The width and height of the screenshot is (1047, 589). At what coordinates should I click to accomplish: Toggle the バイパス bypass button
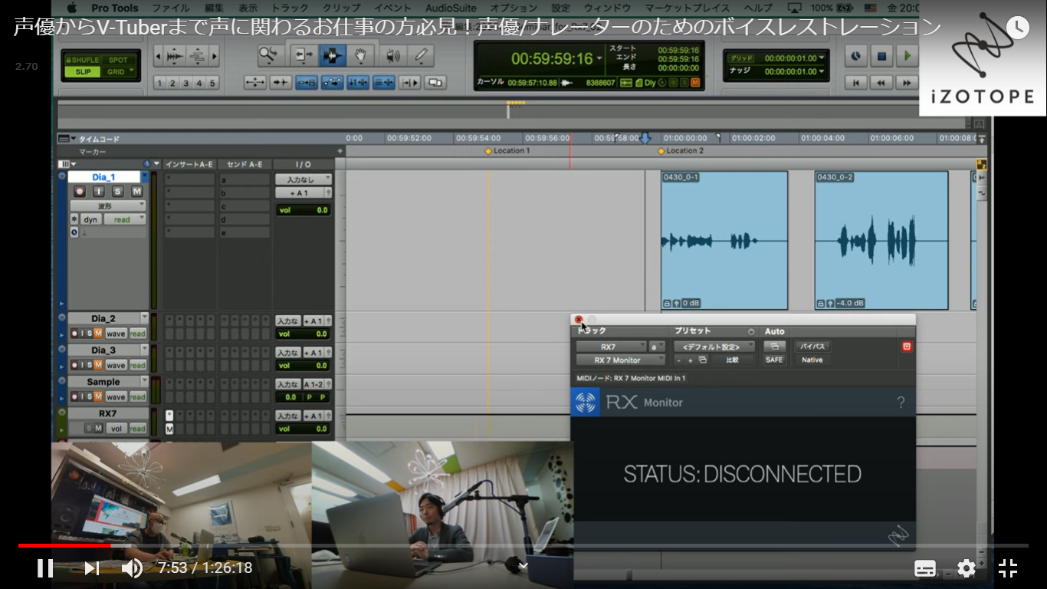pyautogui.click(x=812, y=347)
